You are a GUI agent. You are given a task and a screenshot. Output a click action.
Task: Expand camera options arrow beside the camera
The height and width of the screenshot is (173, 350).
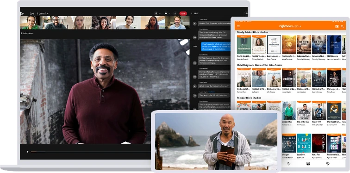coord(169,13)
